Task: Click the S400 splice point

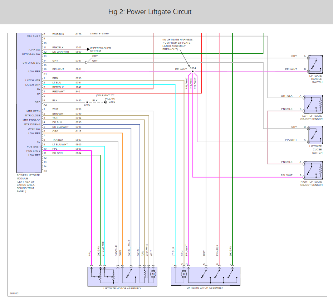Action: 87,102
